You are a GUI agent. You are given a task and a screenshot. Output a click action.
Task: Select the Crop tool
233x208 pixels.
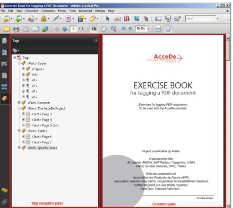136,19
